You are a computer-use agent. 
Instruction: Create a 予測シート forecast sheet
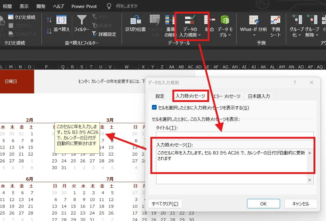click(x=275, y=26)
